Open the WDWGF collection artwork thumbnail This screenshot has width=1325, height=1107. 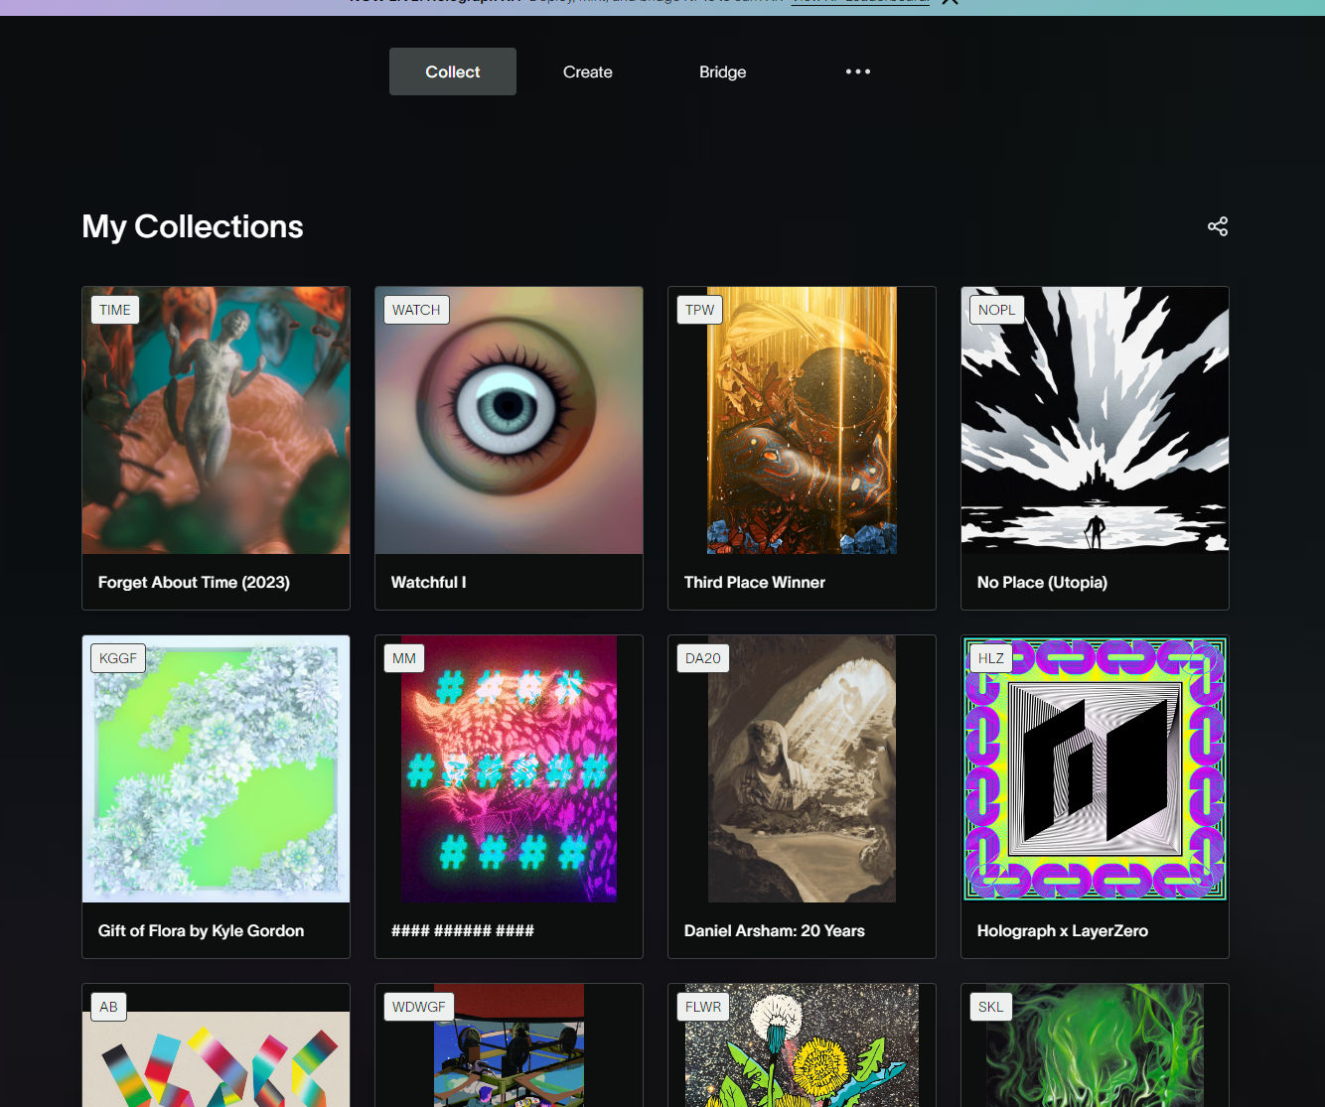(509, 1045)
